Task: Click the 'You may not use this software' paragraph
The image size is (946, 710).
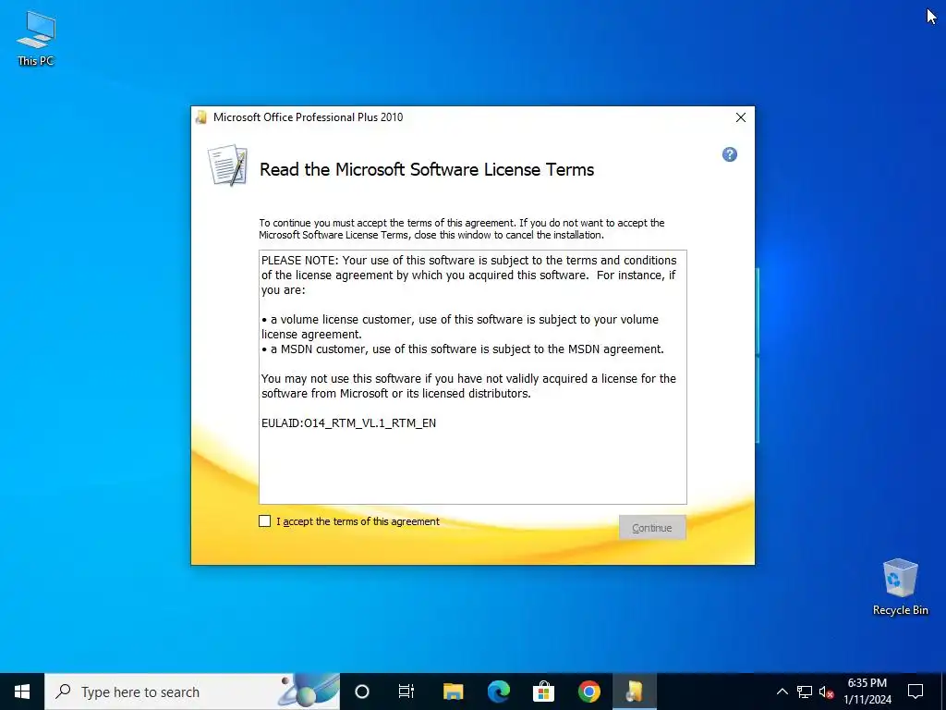Action: pyautogui.click(x=468, y=386)
